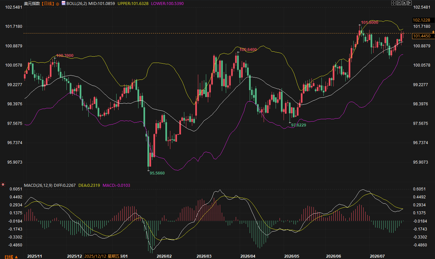Click the orange 【日线】 period label

pyautogui.click(x=48, y=3)
